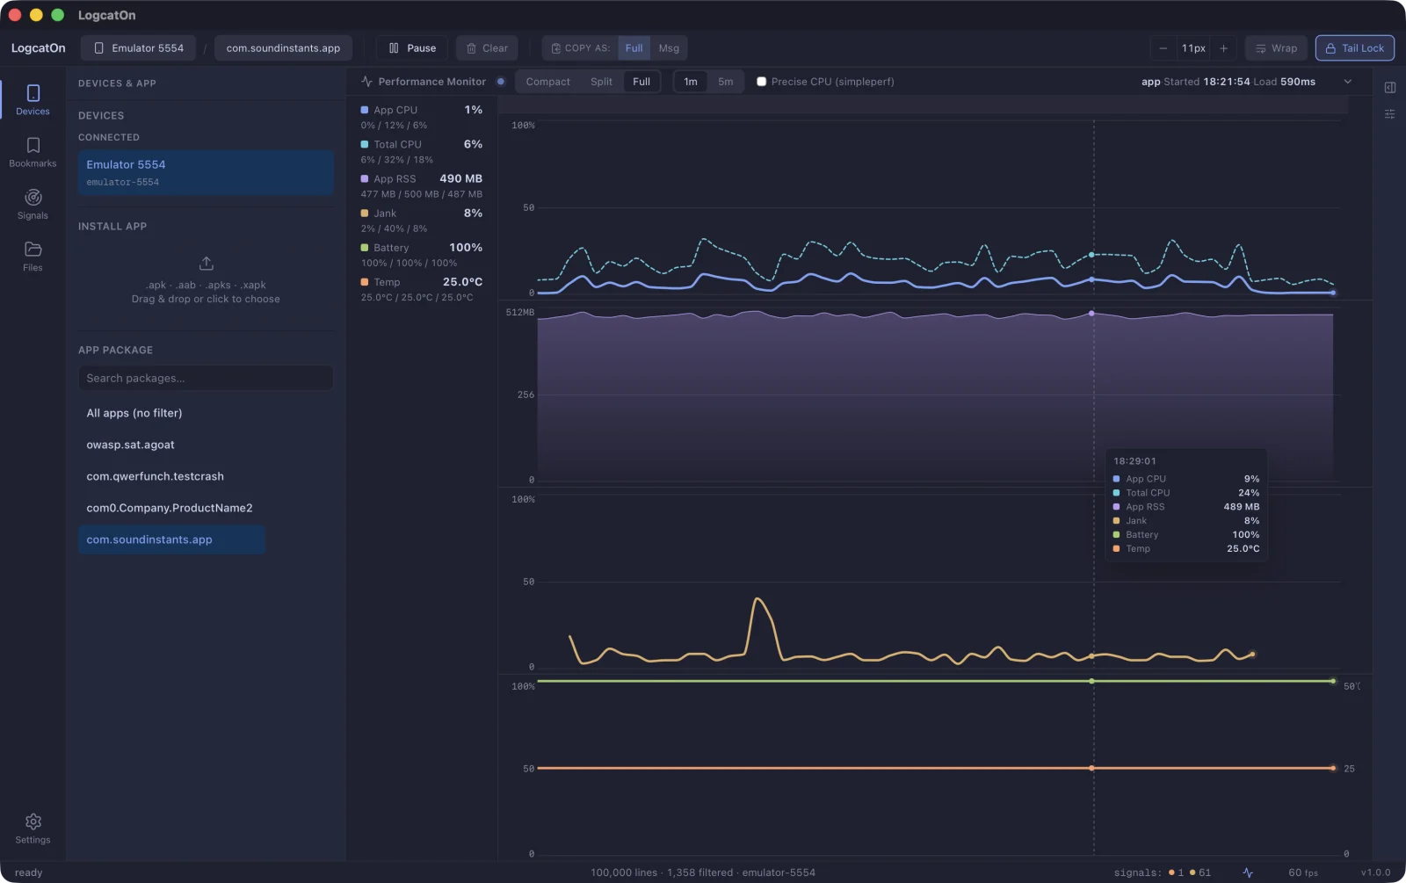
Task: Pause the log stream
Action: point(412,48)
